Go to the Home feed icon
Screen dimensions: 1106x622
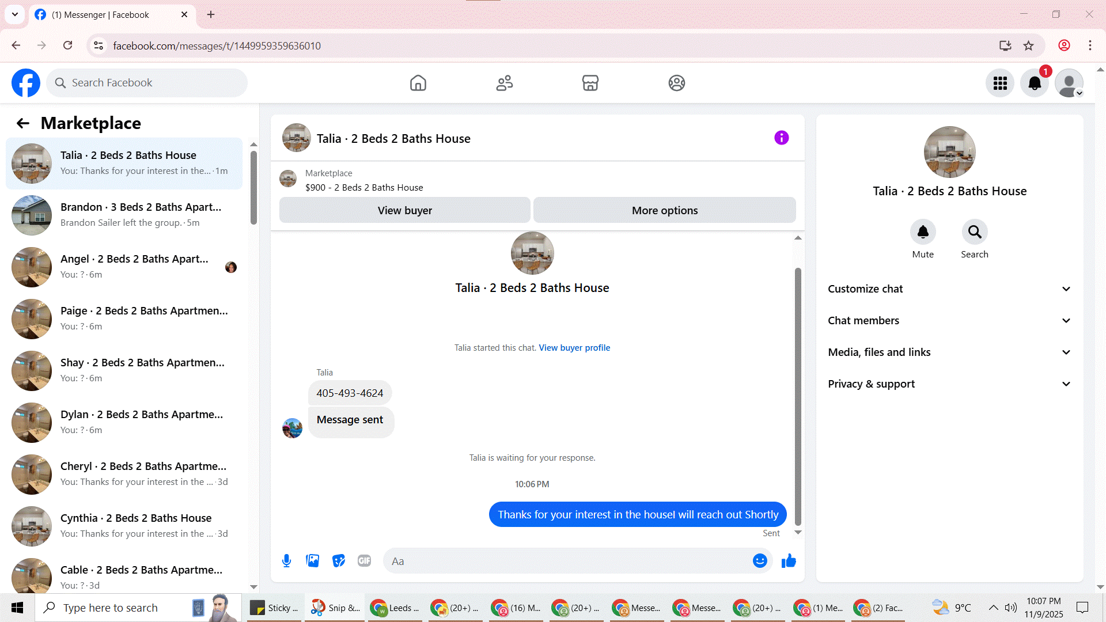[x=418, y=83]
